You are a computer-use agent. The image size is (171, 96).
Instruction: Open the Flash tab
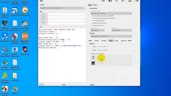point(90,41)
